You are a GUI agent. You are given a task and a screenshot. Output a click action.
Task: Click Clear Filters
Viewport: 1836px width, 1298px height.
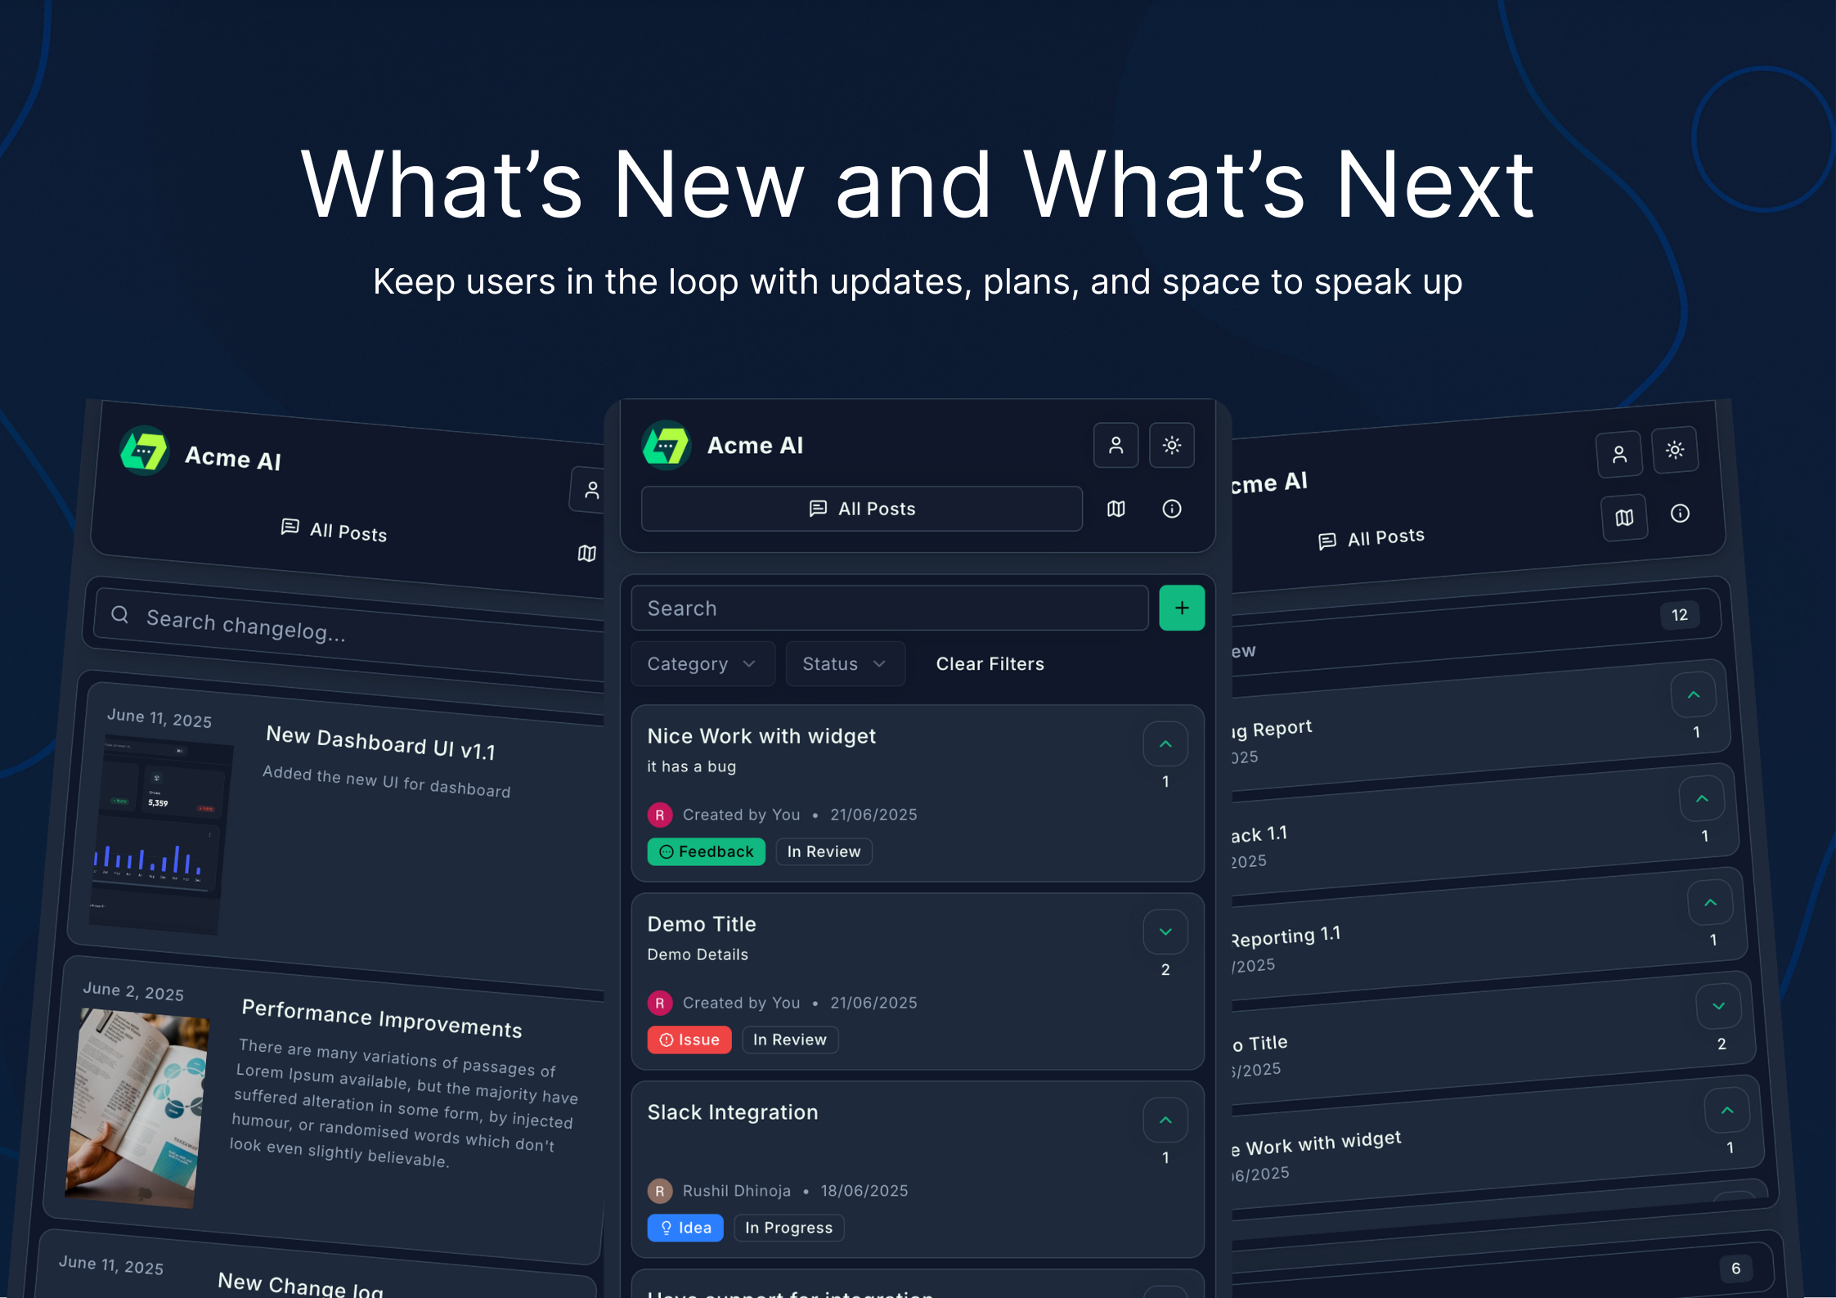[x=990, y=664]
